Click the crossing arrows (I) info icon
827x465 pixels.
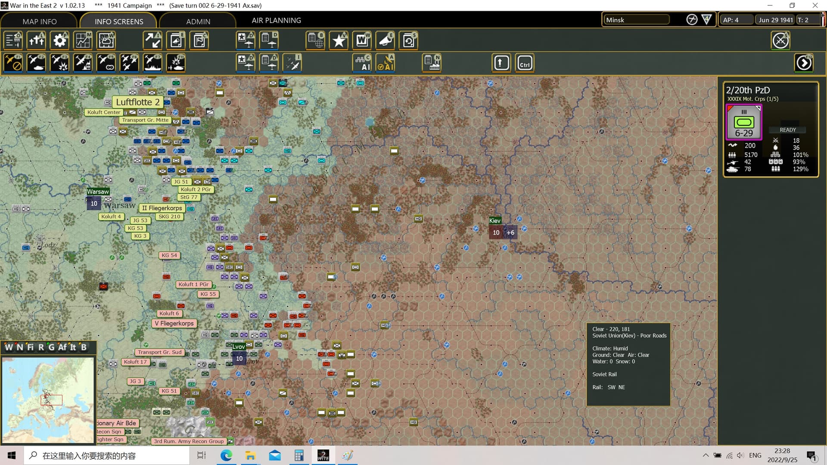pyautogui.click(x=153, y=40)
